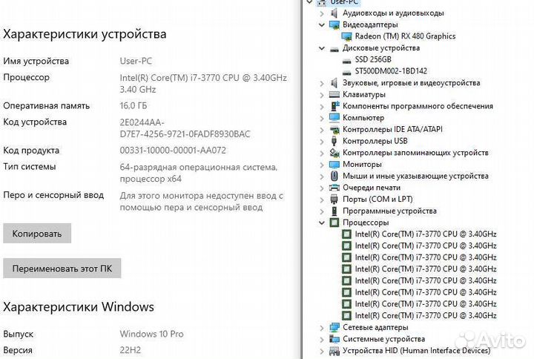Click the Процессоры chip icon
Screen dimensions: 534x359
pos(334,223)
